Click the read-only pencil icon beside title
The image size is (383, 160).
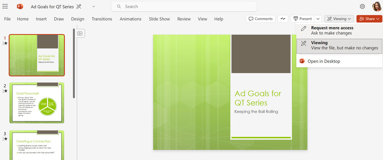79,6
